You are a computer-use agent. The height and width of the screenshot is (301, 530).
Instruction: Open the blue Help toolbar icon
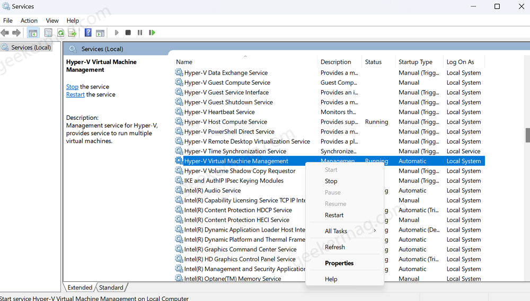point(88,33)
